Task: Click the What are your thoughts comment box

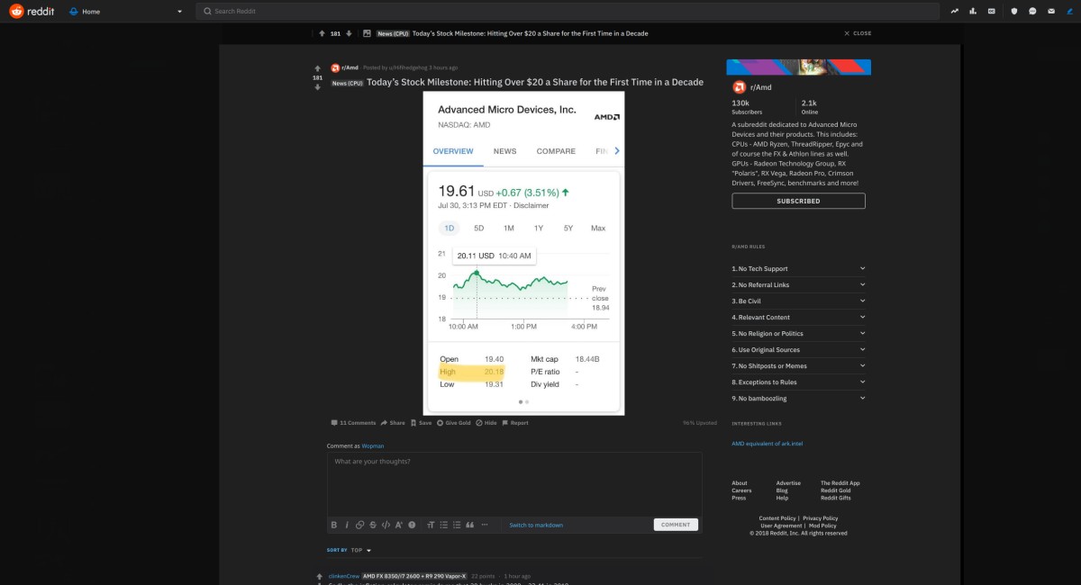Action: pyautogui.click(x=514, y=484)
